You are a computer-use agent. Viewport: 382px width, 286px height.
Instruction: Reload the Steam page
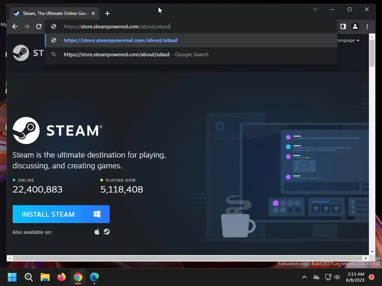point(39,26)
